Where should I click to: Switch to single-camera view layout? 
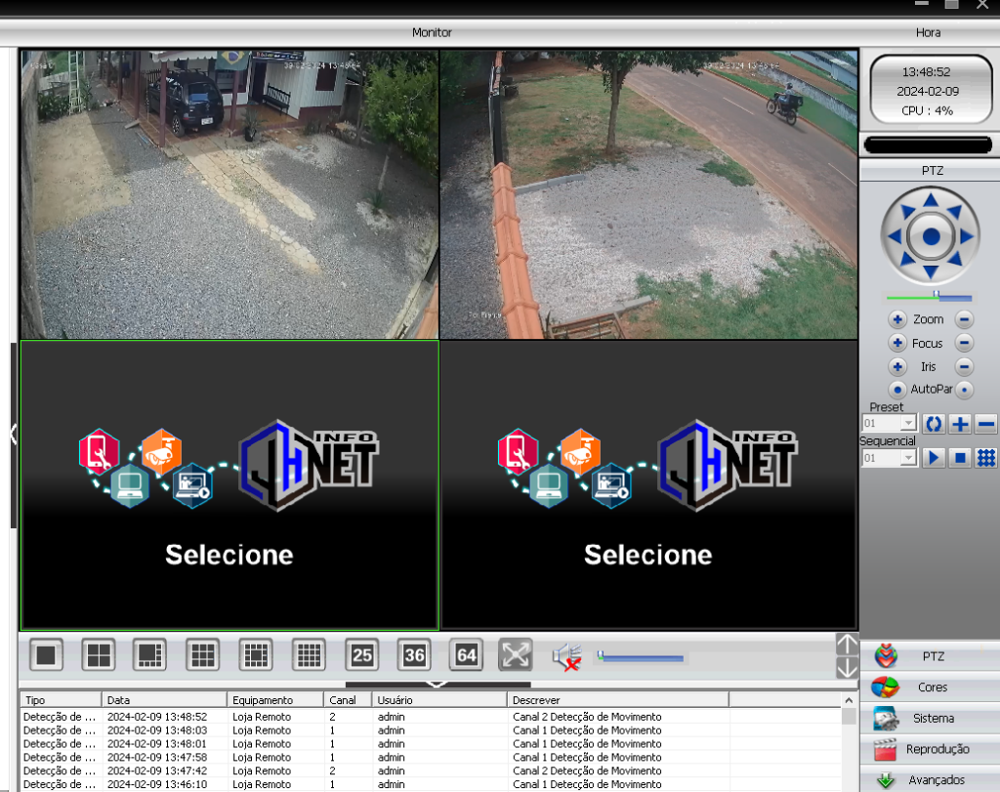click(46, 655)
